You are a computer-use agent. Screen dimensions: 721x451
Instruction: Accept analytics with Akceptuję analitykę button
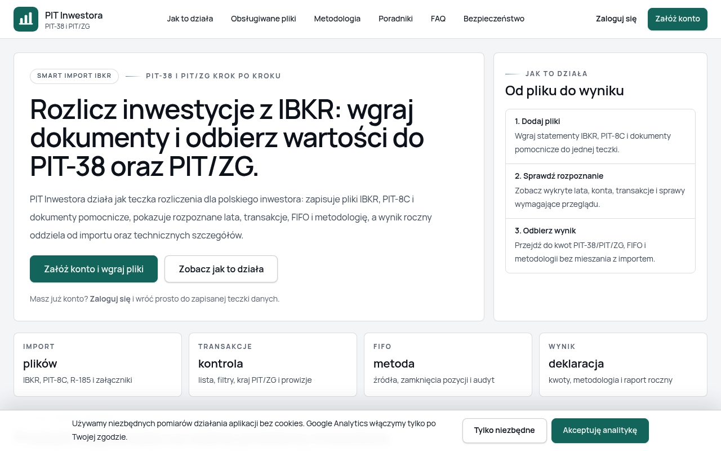coord(600,431)
